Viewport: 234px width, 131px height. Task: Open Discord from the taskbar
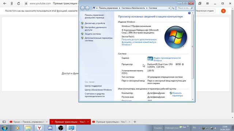pos(50,128)
